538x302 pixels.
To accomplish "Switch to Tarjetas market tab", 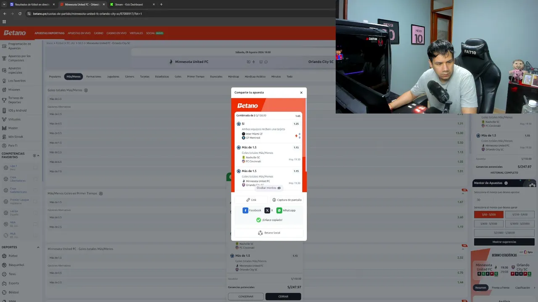I will [x=145, y=77].
